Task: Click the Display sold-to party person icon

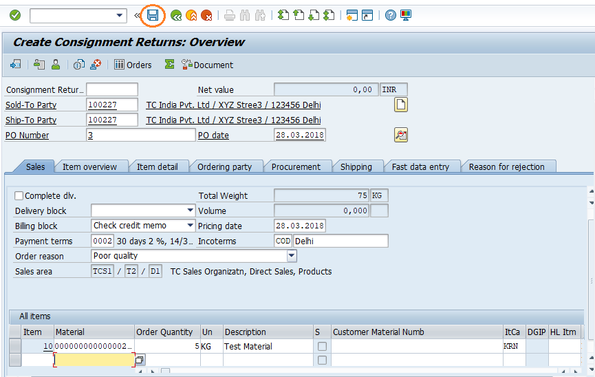Action: pyautogui.click(x=56, y=65)
